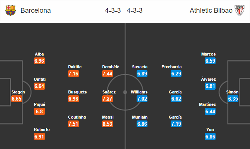
Task: Click Dembélé's 7.44 rating badge
Action: 108,74
